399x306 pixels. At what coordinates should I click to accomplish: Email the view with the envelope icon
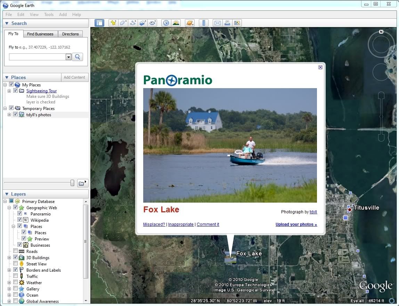(x=217, y=23)
